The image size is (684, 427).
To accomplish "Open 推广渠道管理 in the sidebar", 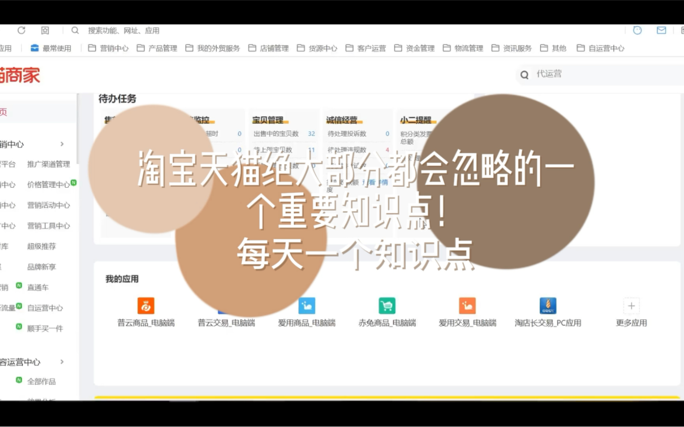I will (48, 164).
